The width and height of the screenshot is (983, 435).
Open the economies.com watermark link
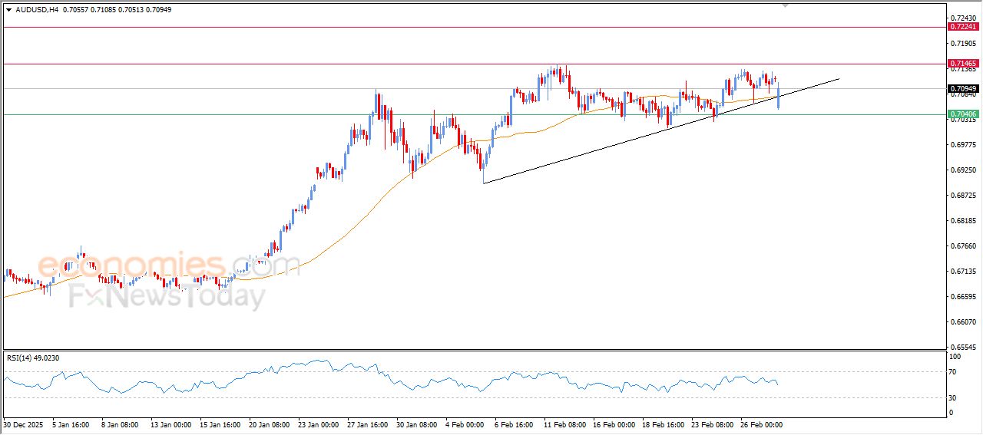click(x=167, y=266)
